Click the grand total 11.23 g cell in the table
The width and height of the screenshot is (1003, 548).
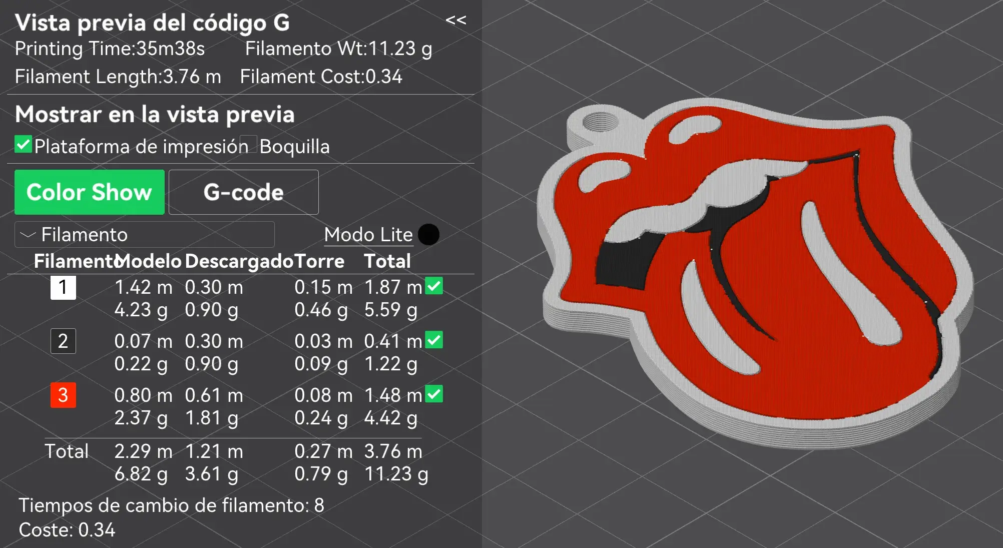click(x=396, y=474)
